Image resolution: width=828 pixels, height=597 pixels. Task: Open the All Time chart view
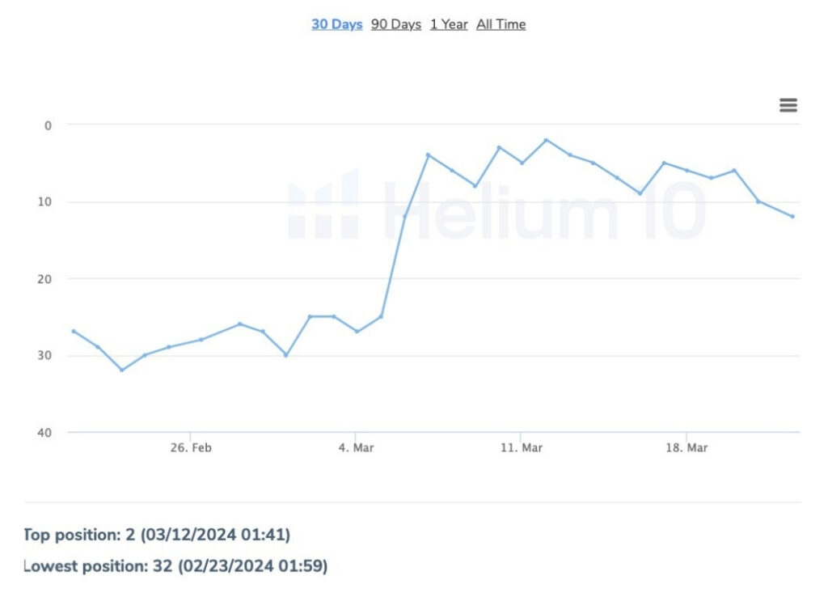[x=501, y=24]
